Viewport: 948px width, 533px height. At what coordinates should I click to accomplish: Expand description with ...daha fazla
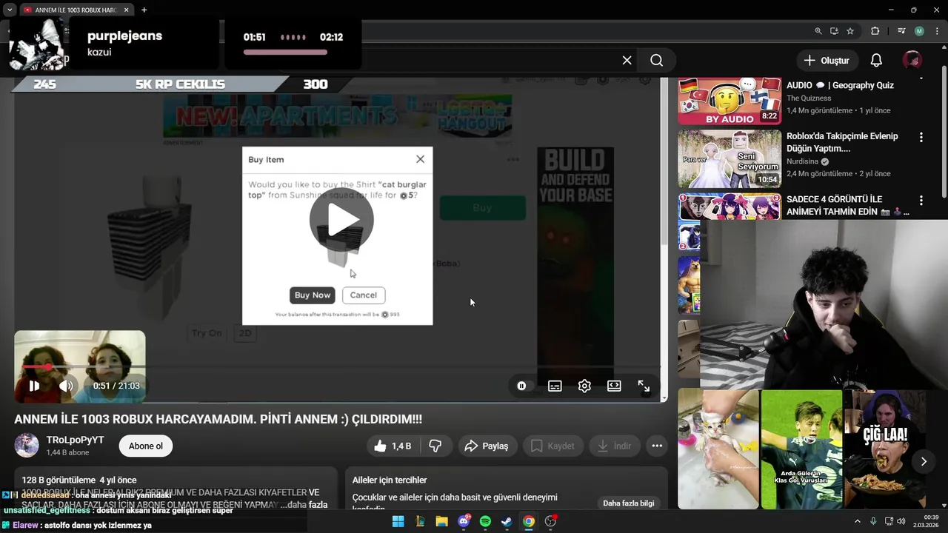coord(304,505)
